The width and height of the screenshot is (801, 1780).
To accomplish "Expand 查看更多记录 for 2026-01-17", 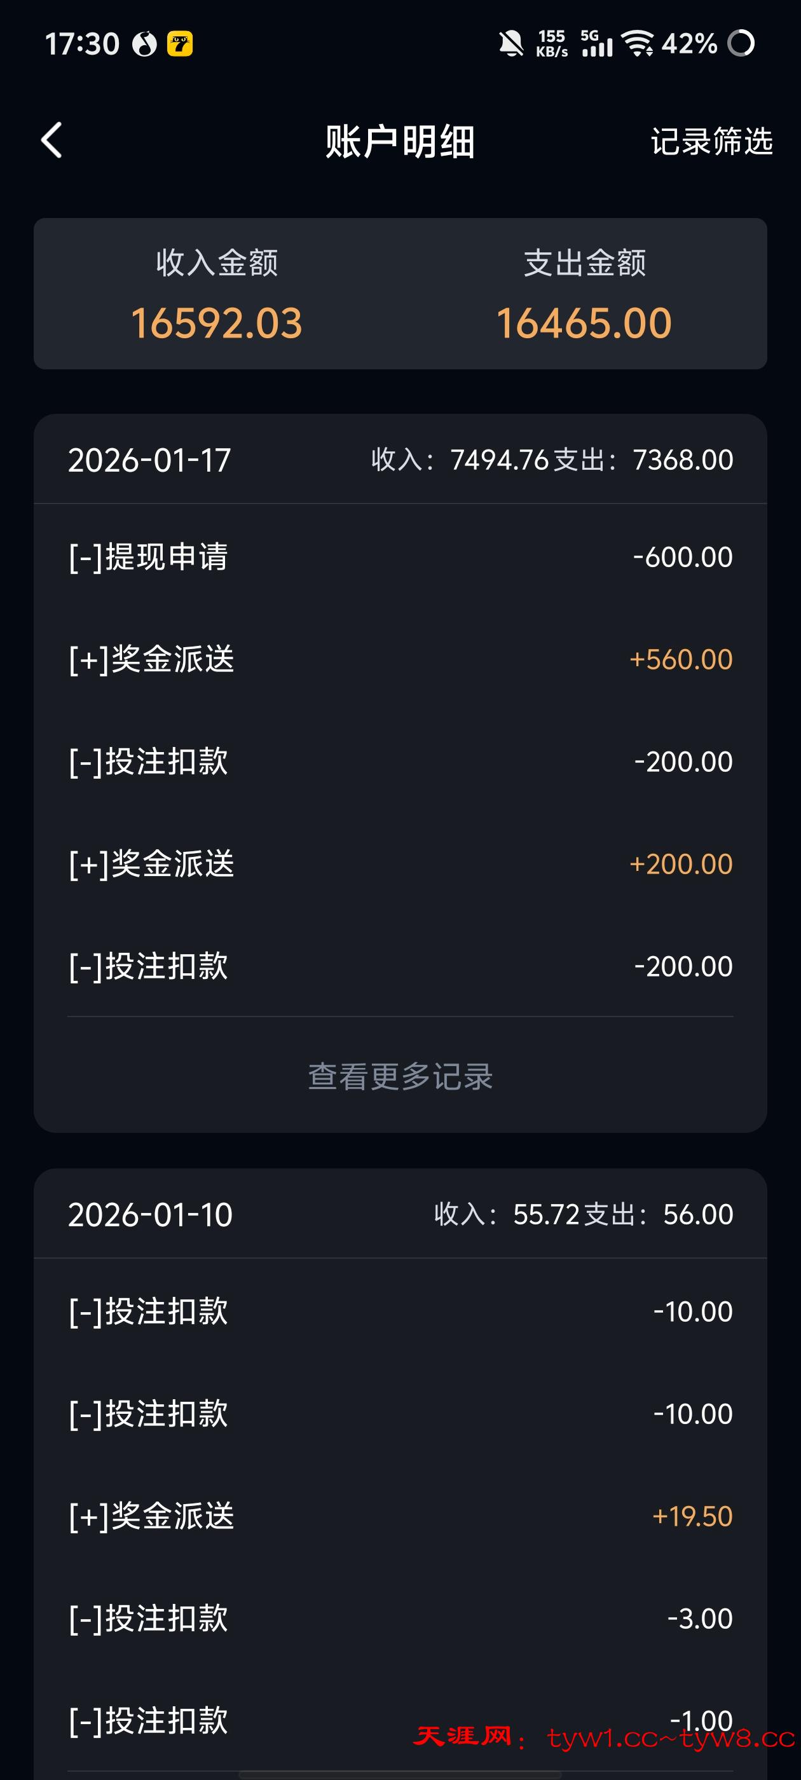I will point(400,1076).
